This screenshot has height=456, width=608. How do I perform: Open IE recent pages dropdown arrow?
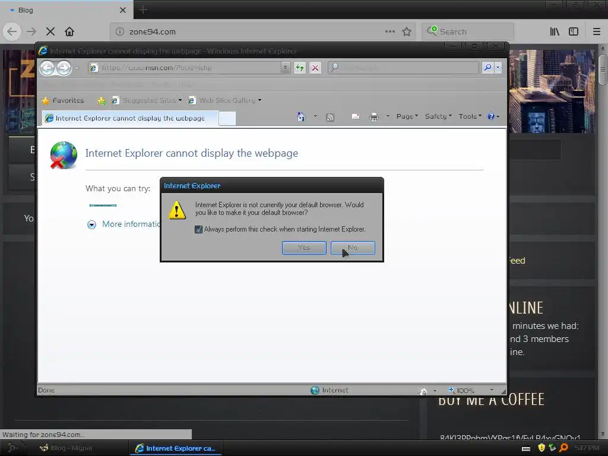click(x=77, y=68)
